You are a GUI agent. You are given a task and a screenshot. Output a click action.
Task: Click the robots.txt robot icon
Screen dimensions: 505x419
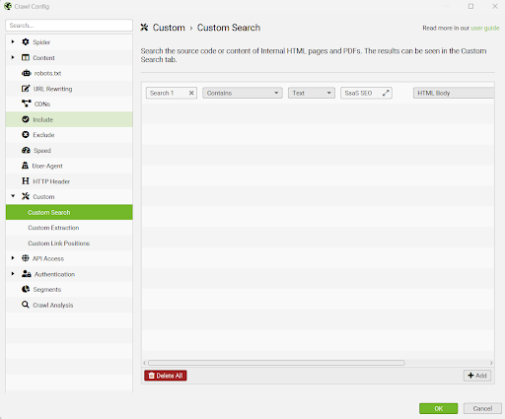(26, 73)
